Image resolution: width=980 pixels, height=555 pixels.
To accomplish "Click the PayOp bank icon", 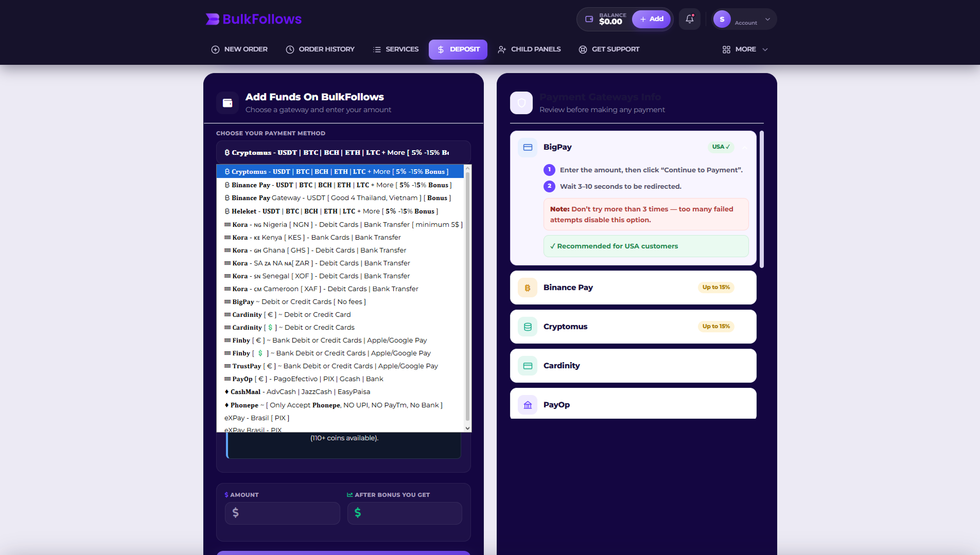I will [528, 405].
